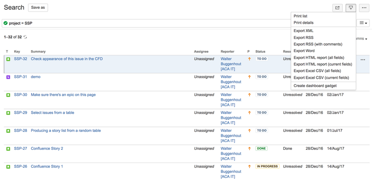Open the top-right more options ellipsis

point(364,8)
